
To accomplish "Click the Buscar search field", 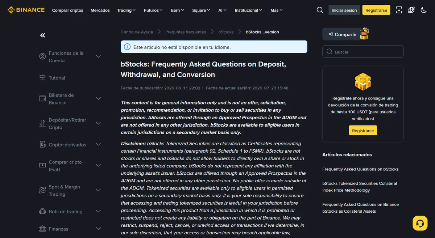I will [363, 51].
